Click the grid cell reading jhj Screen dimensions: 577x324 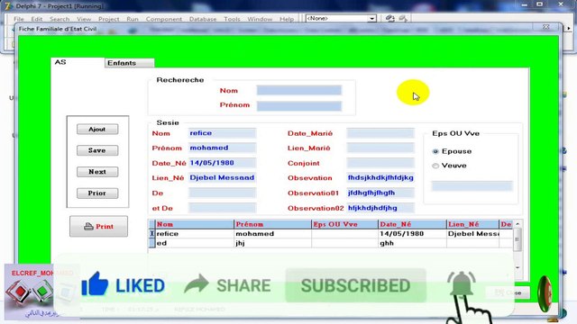pos(272,243)
